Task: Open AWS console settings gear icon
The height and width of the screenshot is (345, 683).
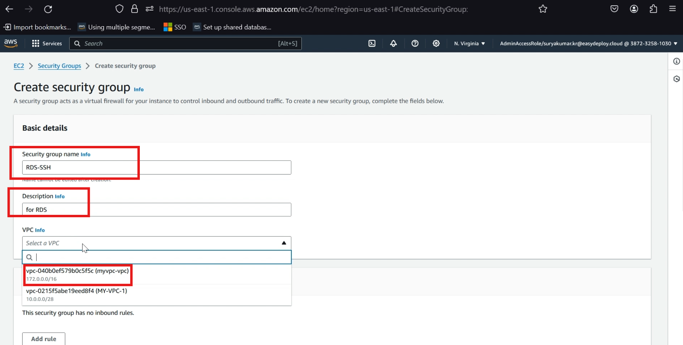Action: tap(436, 44)
